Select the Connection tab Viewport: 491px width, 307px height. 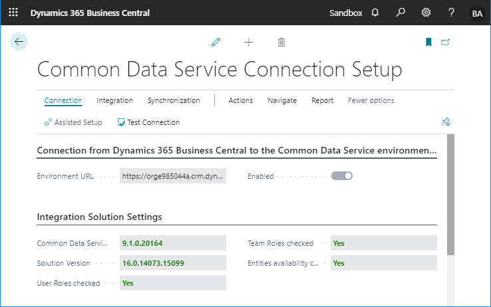coord(63,100)
